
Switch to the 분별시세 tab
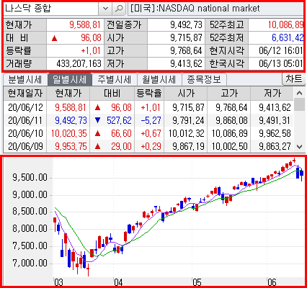coord(25,79)
